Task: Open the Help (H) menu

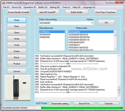Action: [x=76, y=7]
